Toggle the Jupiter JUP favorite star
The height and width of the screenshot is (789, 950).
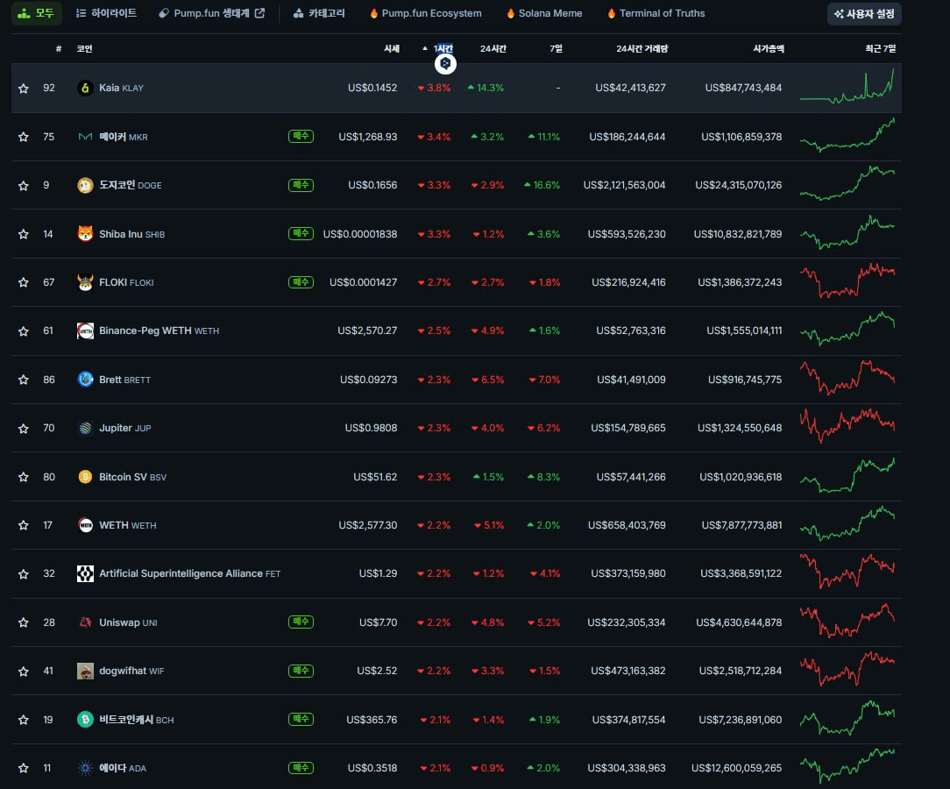coord(24,429)
